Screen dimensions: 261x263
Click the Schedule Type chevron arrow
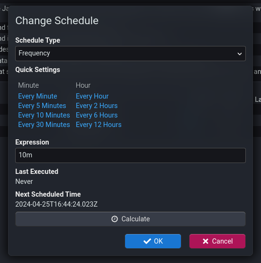point(240,54)
